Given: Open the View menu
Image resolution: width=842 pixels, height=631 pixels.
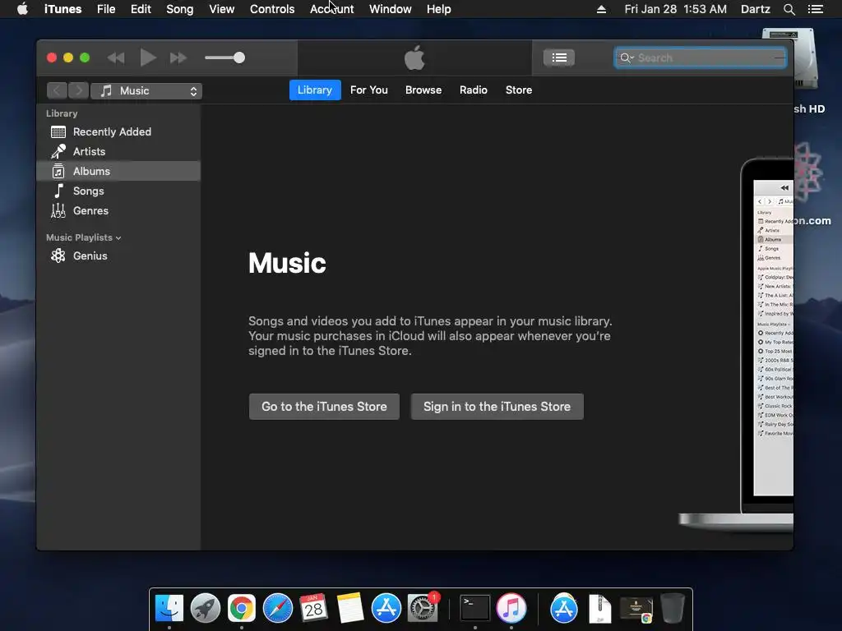Looking at the screenshot, I should coord(222,9).
